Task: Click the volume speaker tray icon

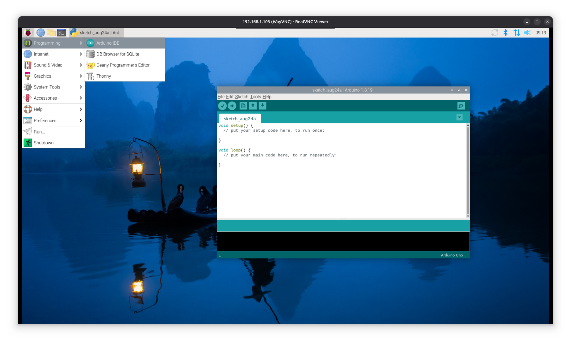Action: 527,33
